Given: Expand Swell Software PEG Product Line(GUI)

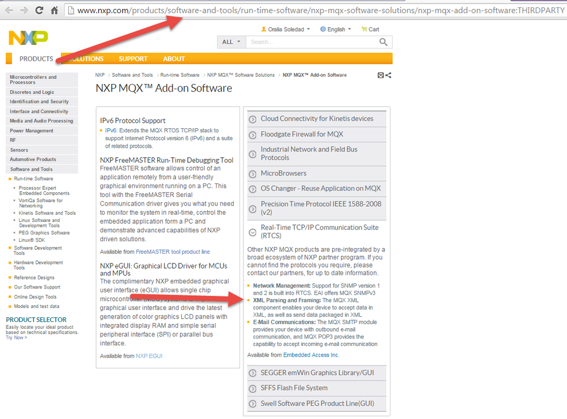Looking at the screenshot, I should (316, 404).
